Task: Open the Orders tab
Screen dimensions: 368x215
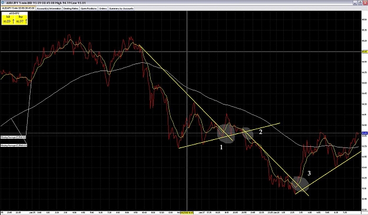Action: [103, 8]
